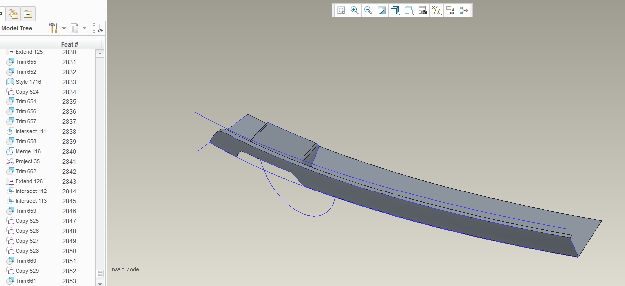Click the Model Tree scroll up arrow
This screenshot has width=625, height=286.
coord(100,53)
